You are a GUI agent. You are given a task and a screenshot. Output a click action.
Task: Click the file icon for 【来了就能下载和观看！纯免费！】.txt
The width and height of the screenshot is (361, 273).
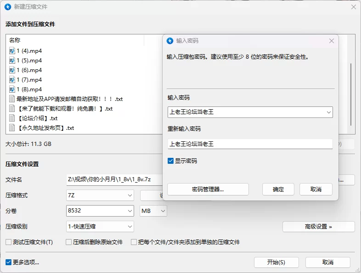(x=12, y=109)
